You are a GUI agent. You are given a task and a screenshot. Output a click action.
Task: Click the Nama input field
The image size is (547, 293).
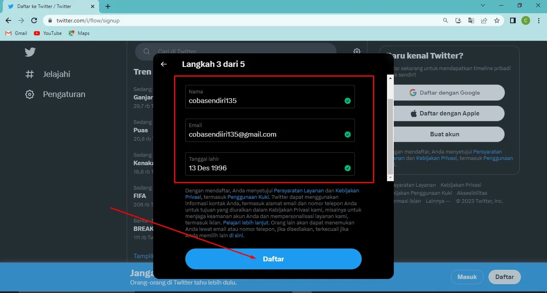[270, 97]
